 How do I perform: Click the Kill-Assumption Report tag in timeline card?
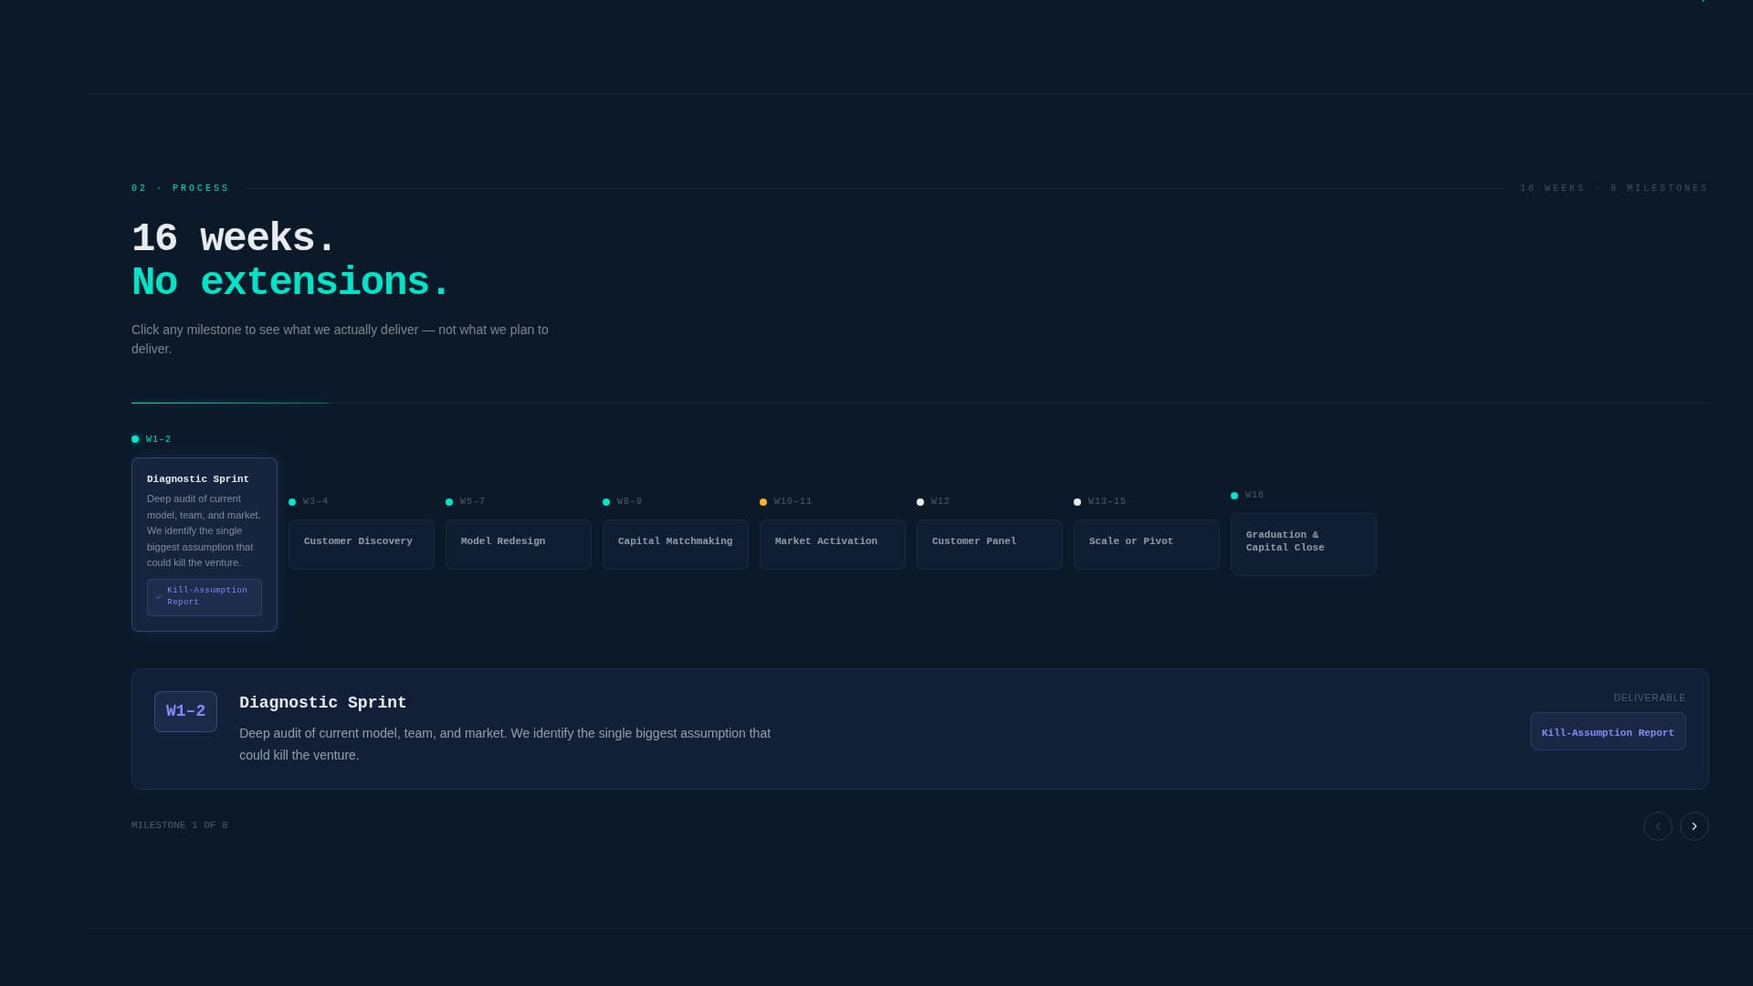[205, 597]
